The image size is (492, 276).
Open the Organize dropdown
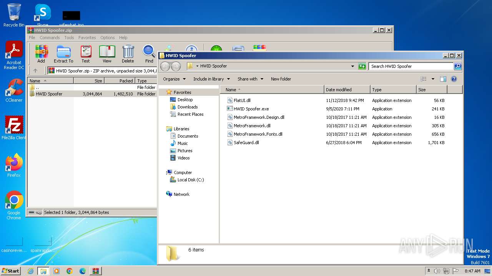[x=174, y=79]
